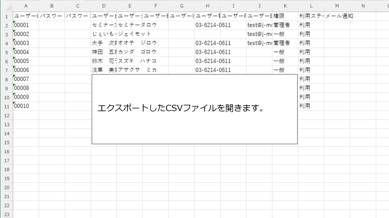Screen dimensions: 389x218
Task: Select column G header
Action: (x=182, y=6)
